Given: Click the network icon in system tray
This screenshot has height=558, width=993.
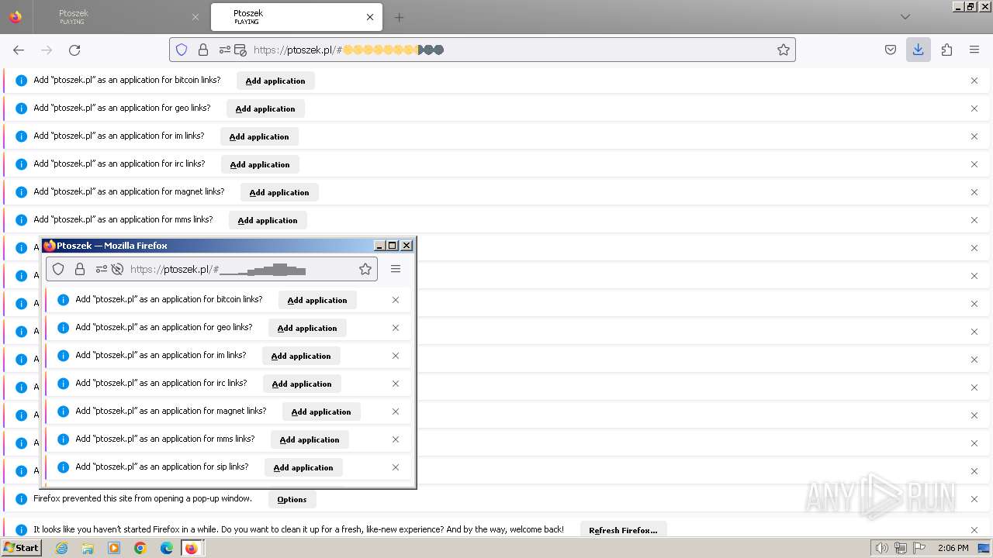Looking at the screenshot, I should pos(901,548).
